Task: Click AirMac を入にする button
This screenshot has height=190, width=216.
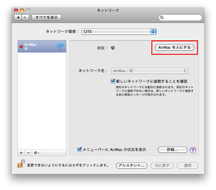Action: pos(174,48)
